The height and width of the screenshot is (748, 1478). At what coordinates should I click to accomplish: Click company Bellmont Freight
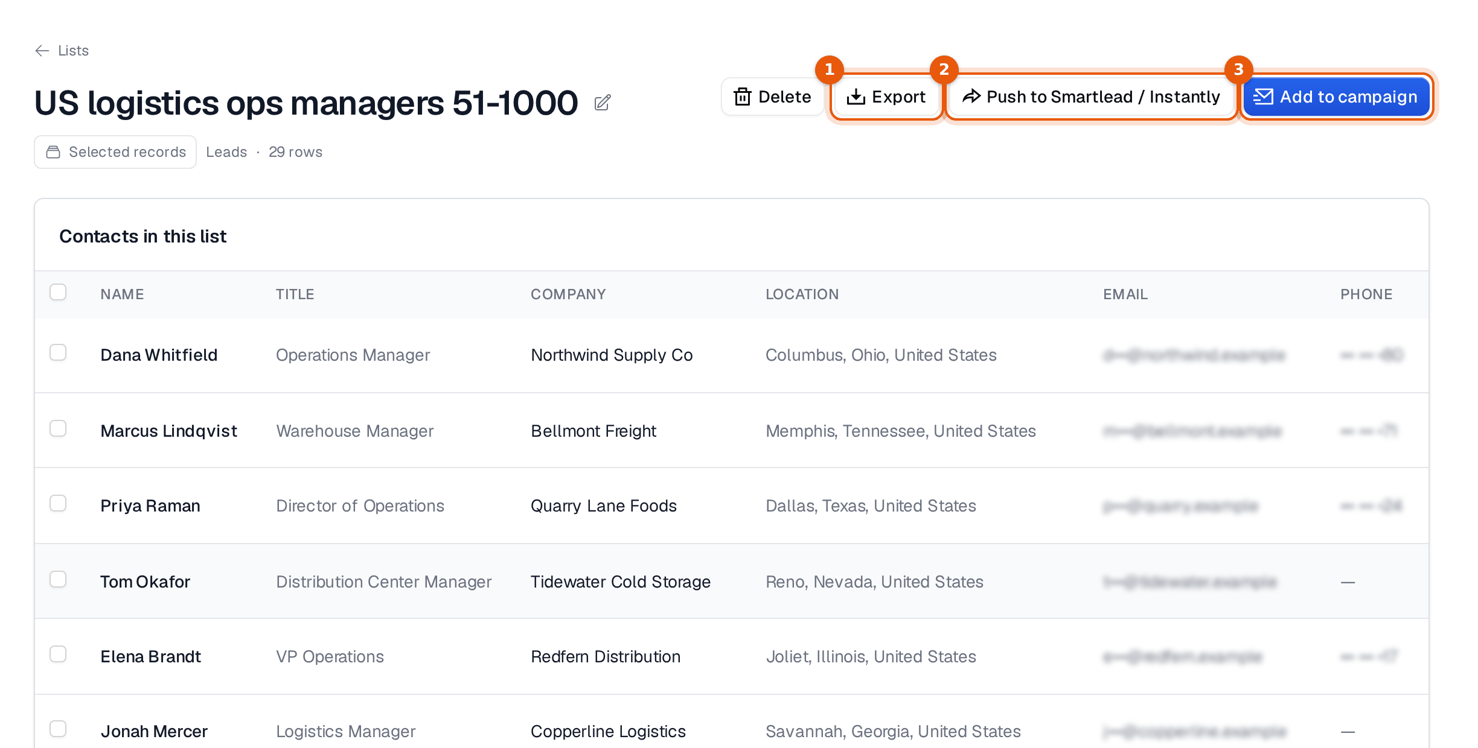[x=593, y=431]
